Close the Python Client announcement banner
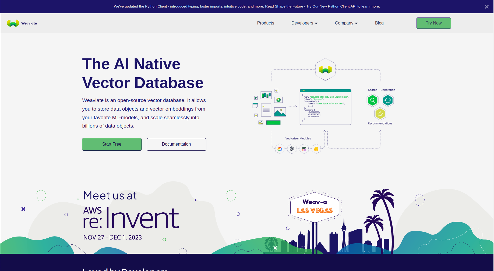 tap(486, 7)
